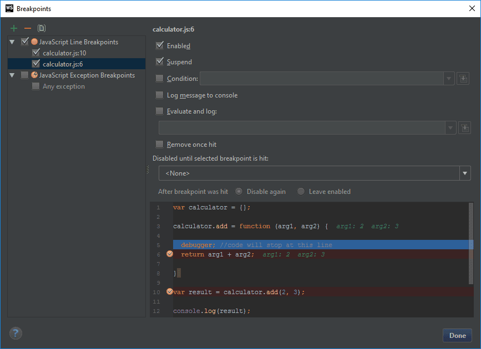Close the Breakpoints dialog
481x349 pixels.
472,8
